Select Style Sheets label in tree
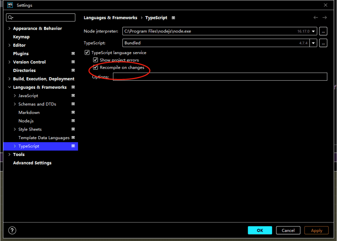Viewport: 337px width, 241px height. (30, 129)
